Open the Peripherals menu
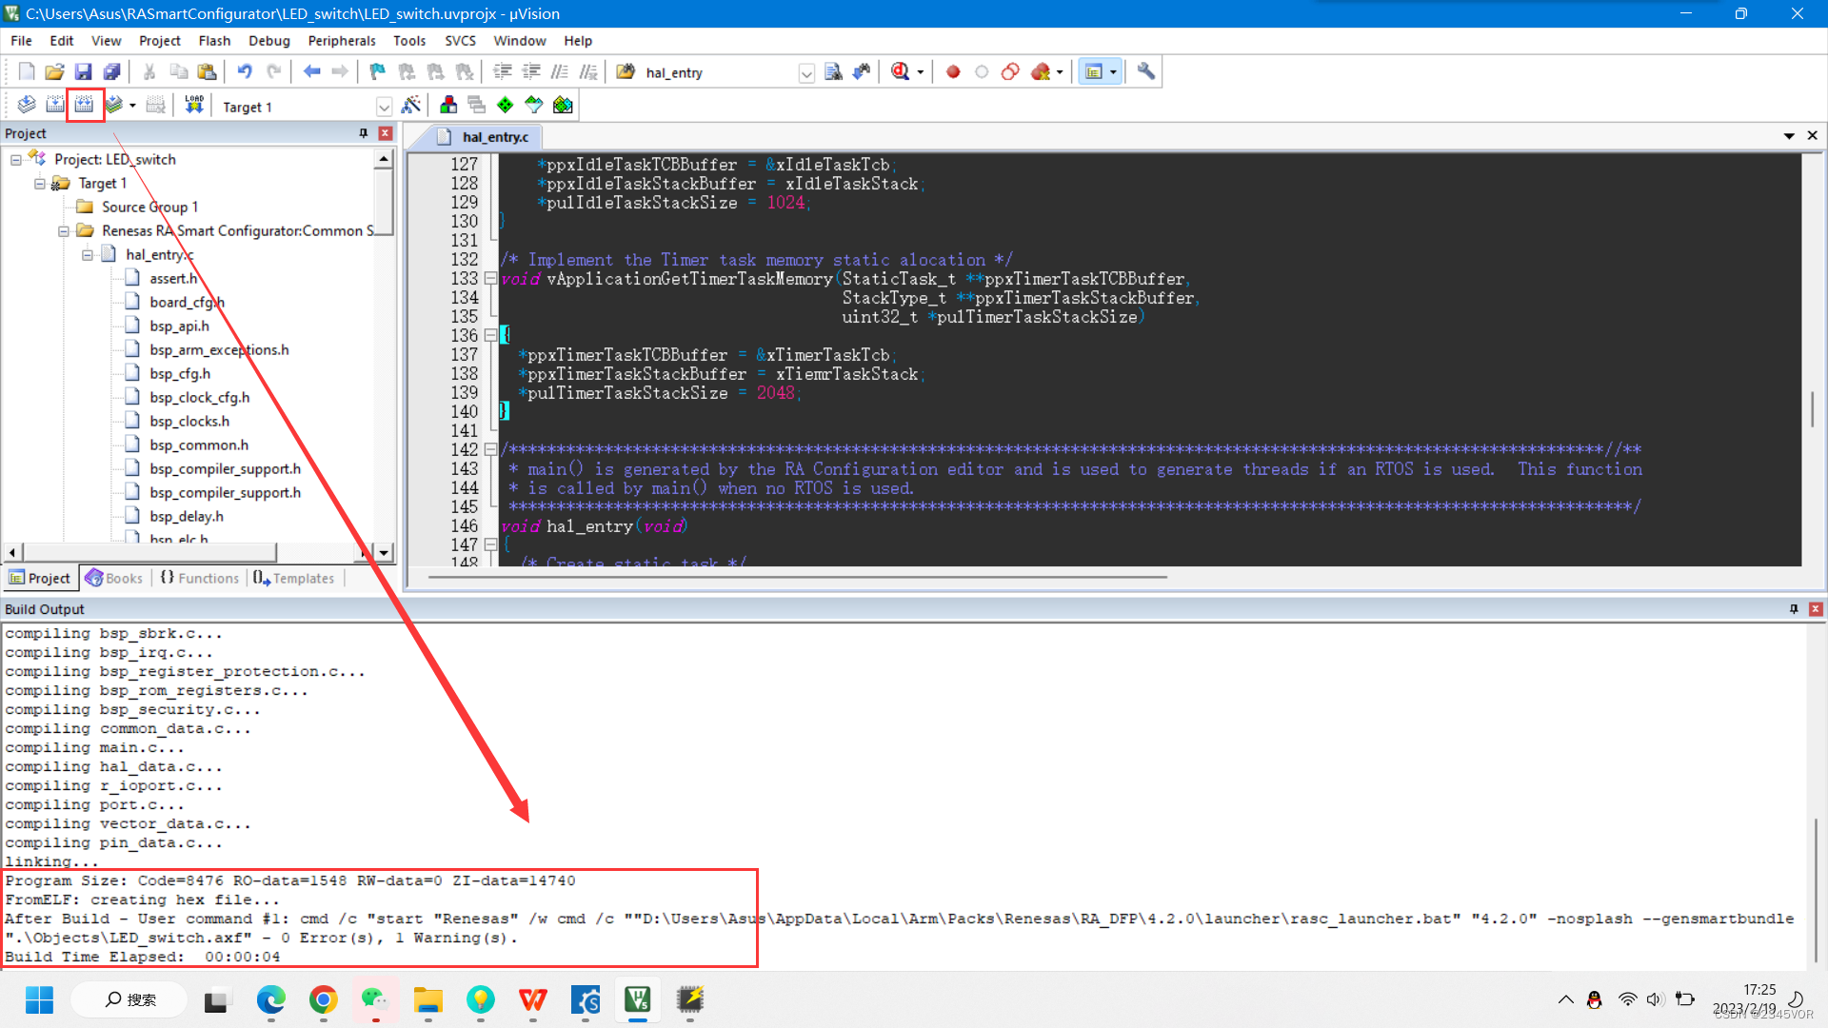The height and width of the screenshot is (1028, 1828). pyautogui.click(x=339, y=40)
